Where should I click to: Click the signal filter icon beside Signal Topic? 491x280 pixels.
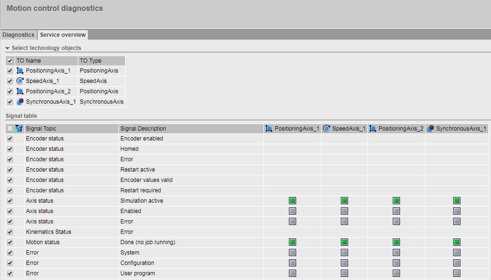[x=19, y=128]
